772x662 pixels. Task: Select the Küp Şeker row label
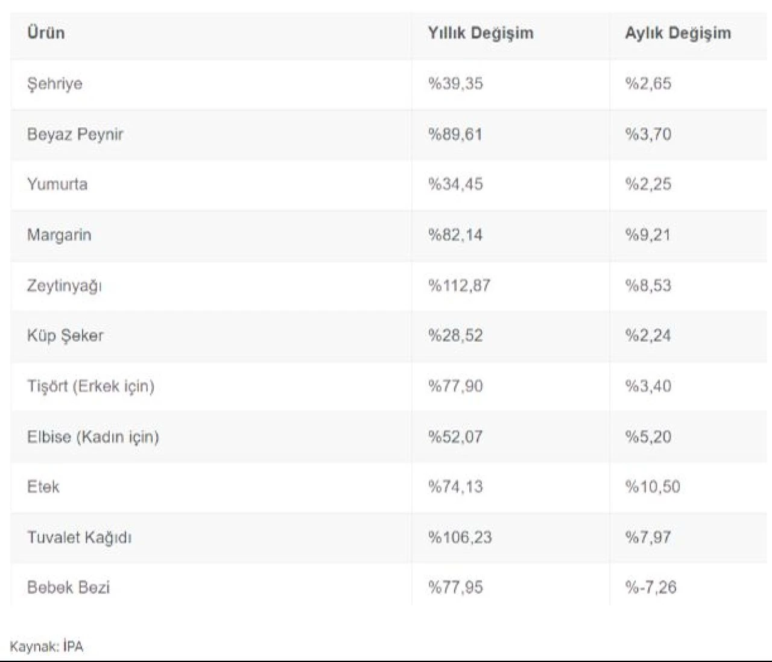65,335
